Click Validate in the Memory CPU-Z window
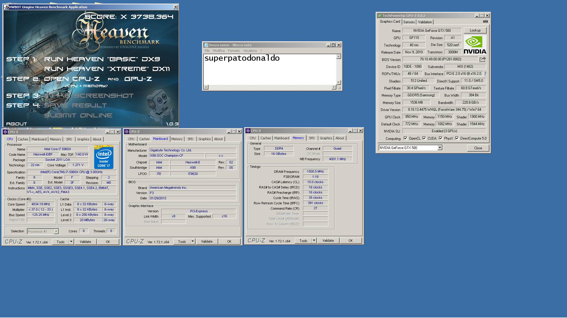The width and height of the screenshot is (567, 318). click(x=328, y=241)
